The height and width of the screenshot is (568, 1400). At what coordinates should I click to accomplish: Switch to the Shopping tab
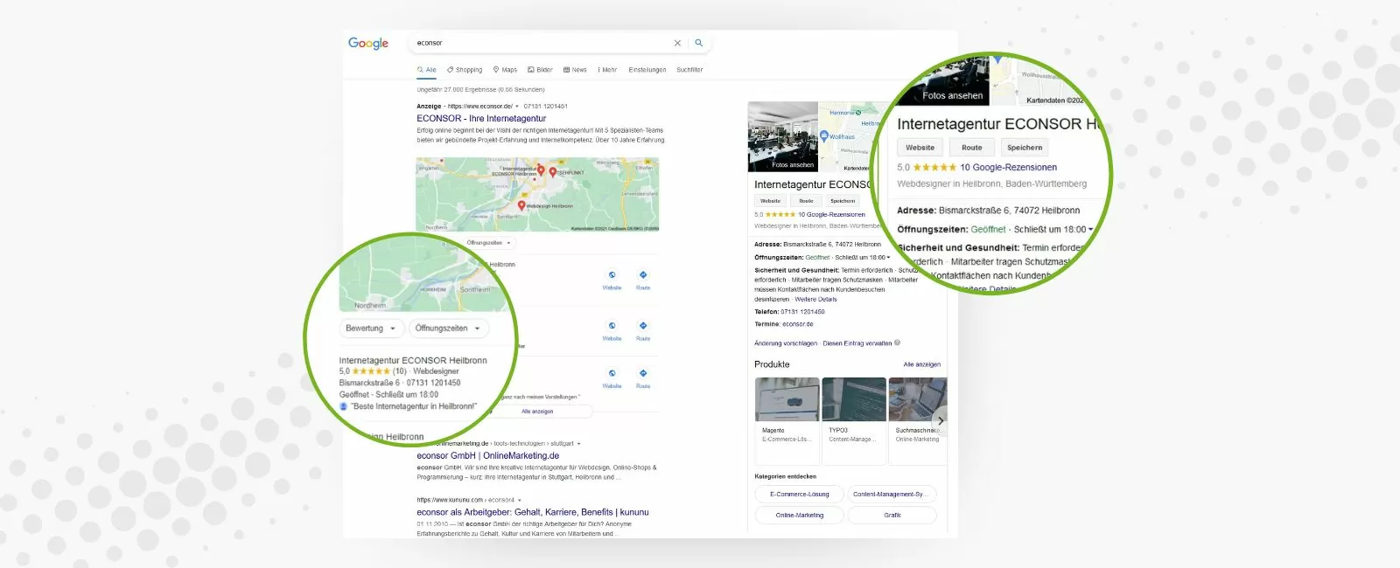pyautogui.click(x=465, y=70)
